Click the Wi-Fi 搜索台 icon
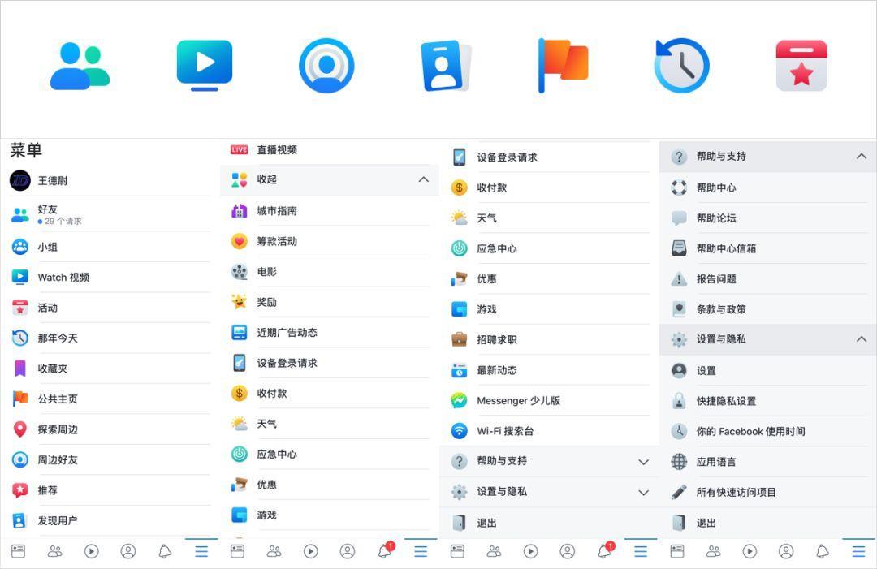This screenshot has width=877, height=569. click(x=460, y=431)
